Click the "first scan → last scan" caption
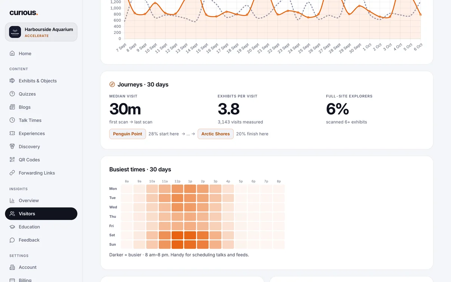 pos(131,122)
